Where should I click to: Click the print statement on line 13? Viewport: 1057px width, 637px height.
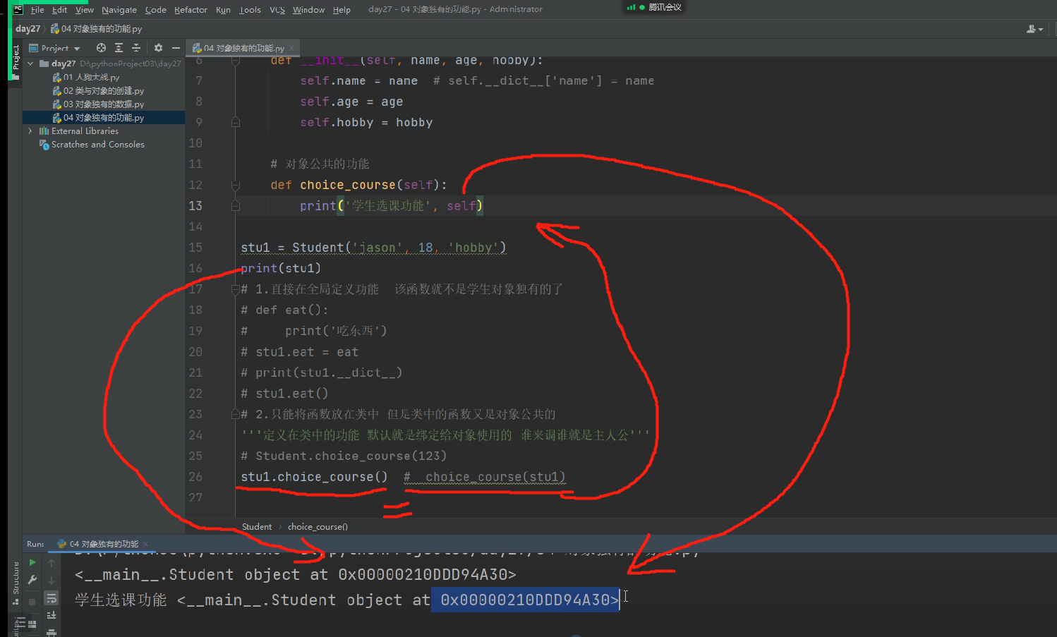point(392,206)
